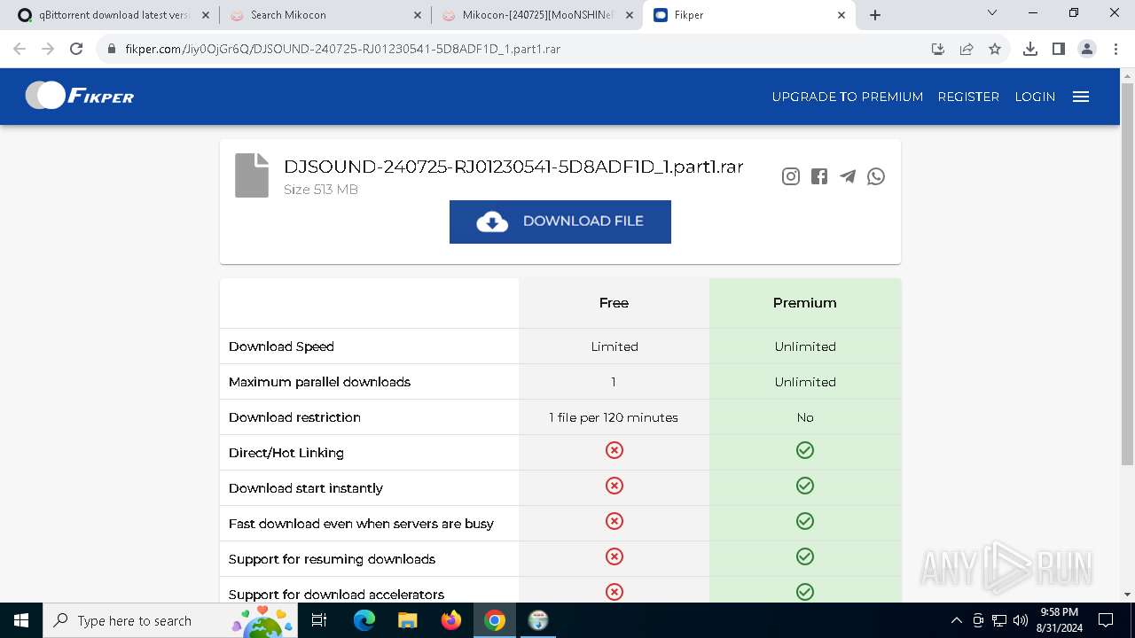Click the red X for download accelerators
The image size is (1135, 638).
pos(614,592)
